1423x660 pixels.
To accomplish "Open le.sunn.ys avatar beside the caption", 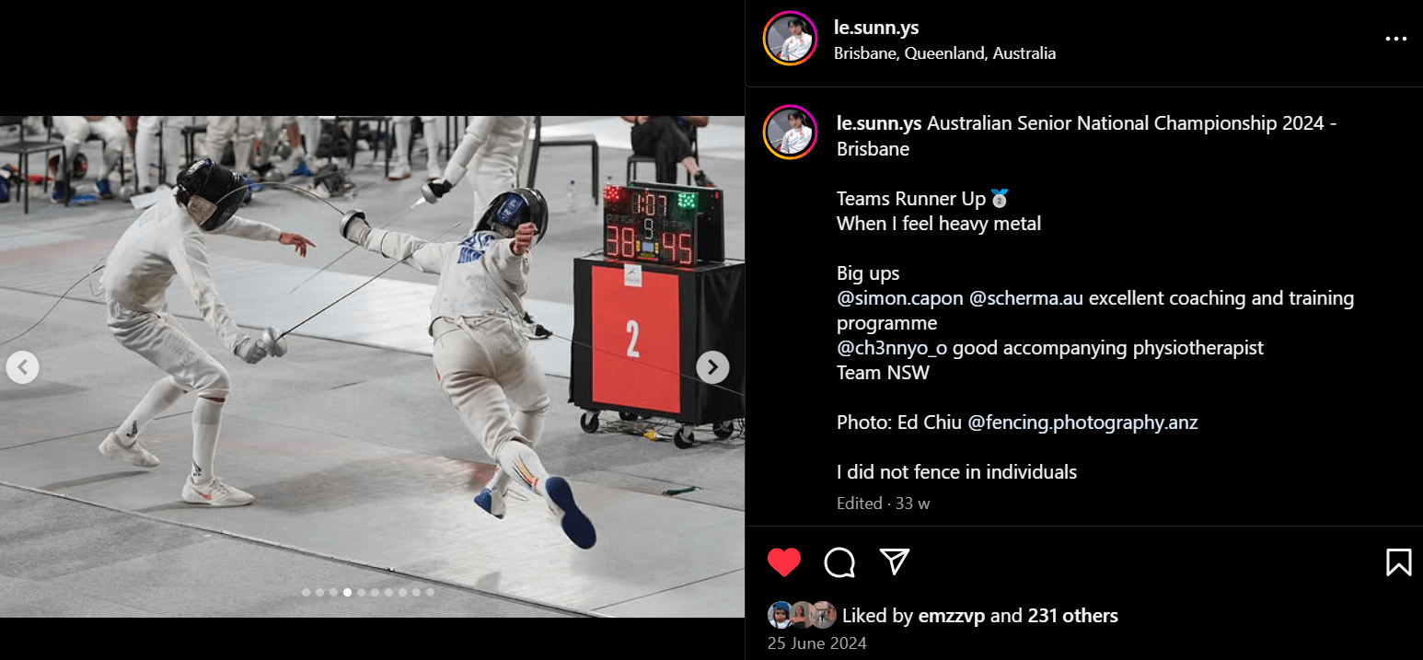I will tap(791, 133).
